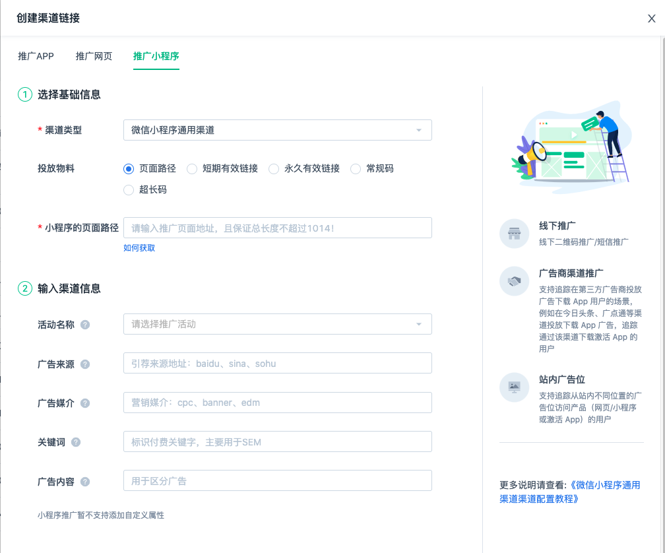Image resolution: width=665 pixels, height=553 pixels.
Task: Click the 站内广告位 picture icon
Action: coord(514,387)
